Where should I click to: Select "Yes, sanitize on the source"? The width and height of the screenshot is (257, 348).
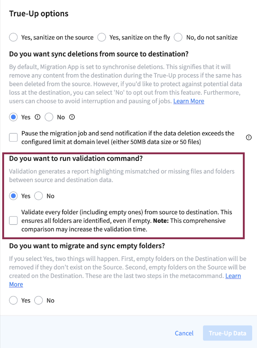(x=13, y=37)
